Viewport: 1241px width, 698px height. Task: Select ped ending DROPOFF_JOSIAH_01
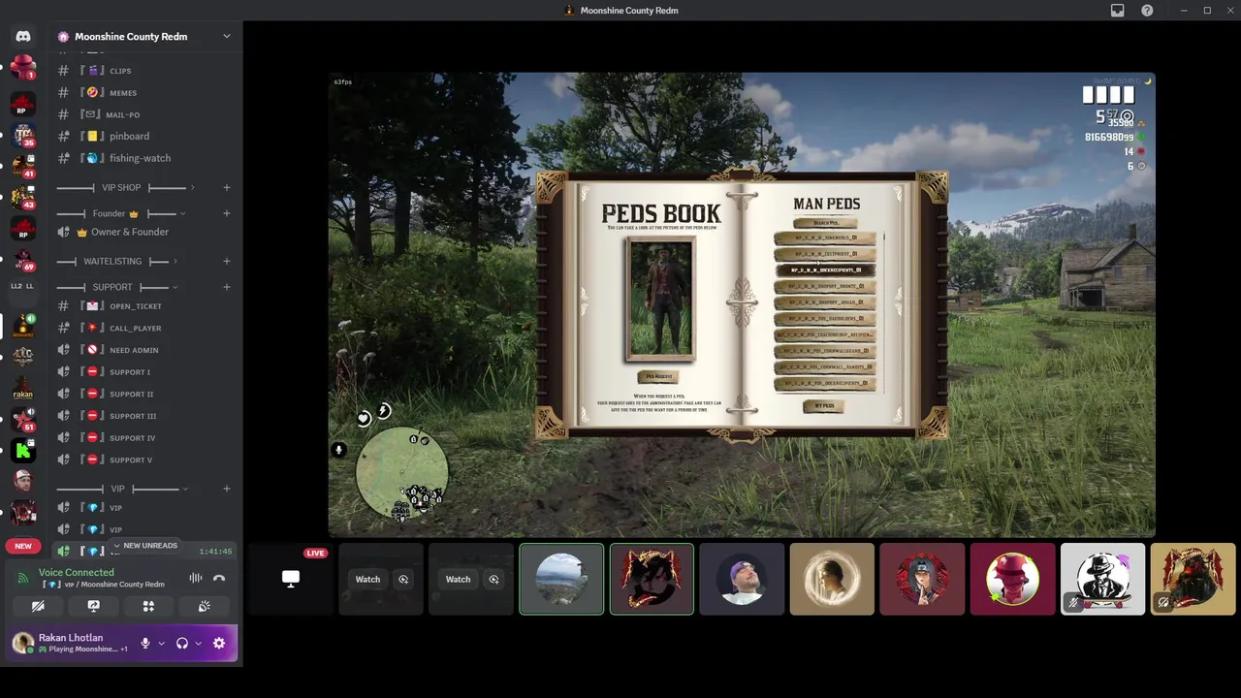pyautogui.click(x=826, y=302)
